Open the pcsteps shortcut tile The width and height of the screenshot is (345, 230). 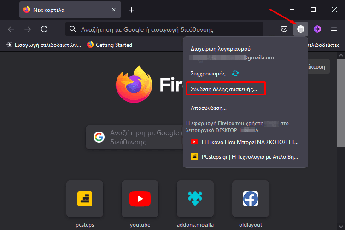click(x=85, y=199)
